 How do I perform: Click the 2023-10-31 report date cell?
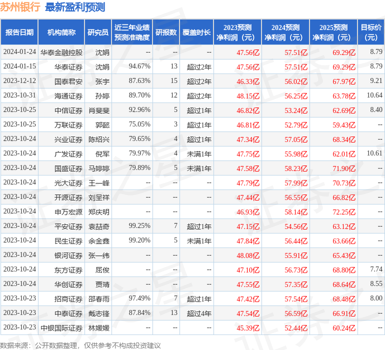[19, 95]
